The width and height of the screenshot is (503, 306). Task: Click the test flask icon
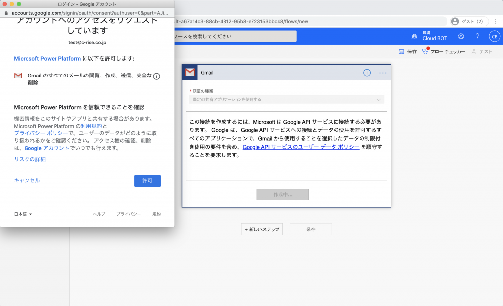coord(474,51)
